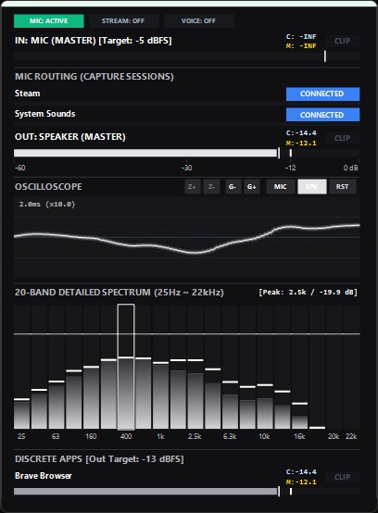Click the Brave Browser app label
378x513 pixels.
pos(44,476)
